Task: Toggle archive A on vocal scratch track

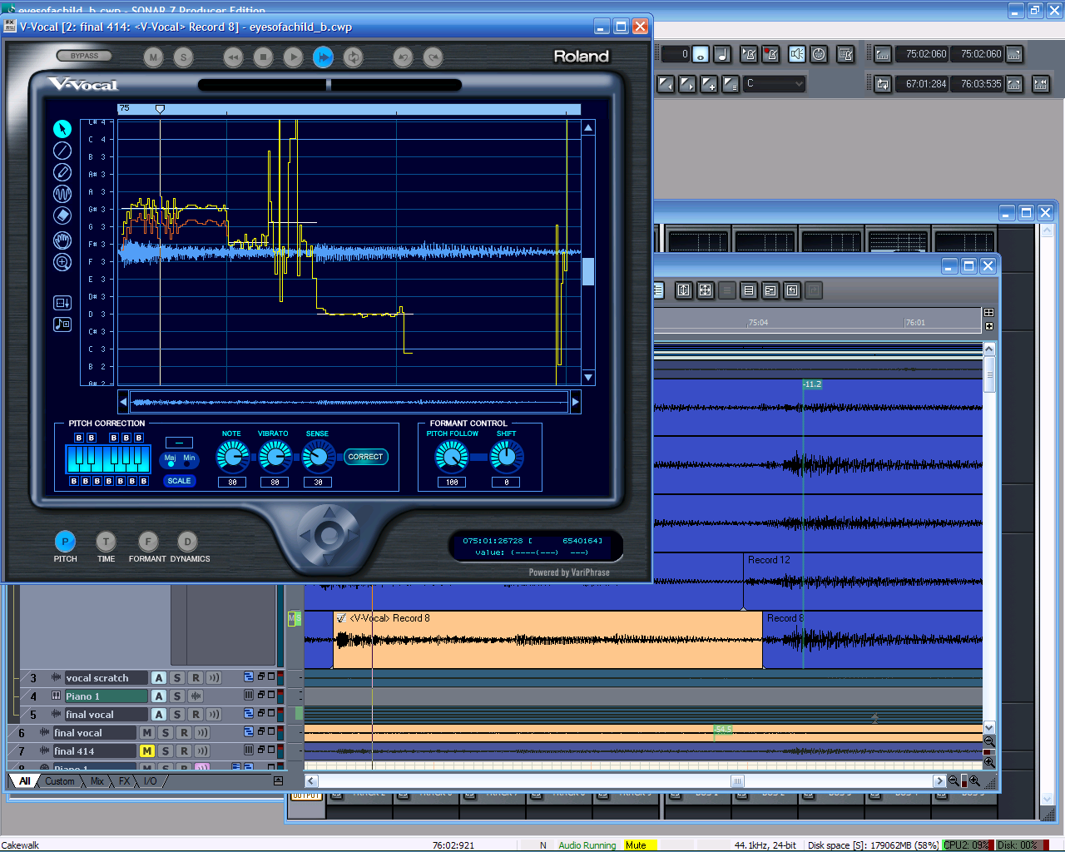Action: (x=159, y=677)
